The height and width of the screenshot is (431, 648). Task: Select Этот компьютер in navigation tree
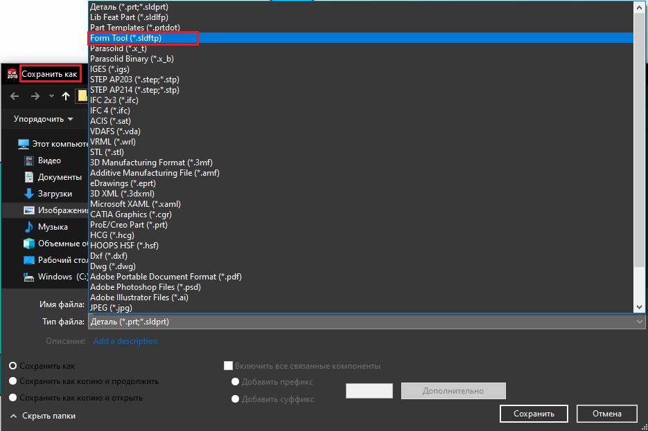click(x=53, y=144)
